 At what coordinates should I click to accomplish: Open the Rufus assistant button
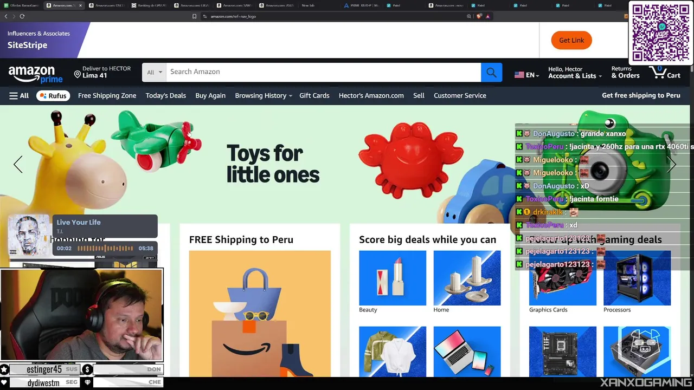pos(53,95)
